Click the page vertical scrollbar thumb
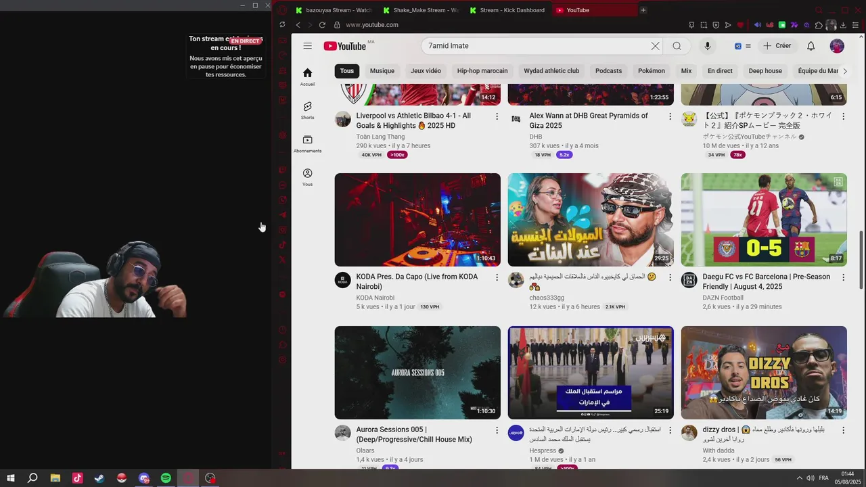The height and width of the screenshot is (487, 866). [861, 260]
